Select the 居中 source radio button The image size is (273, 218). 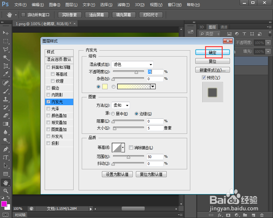113,114
